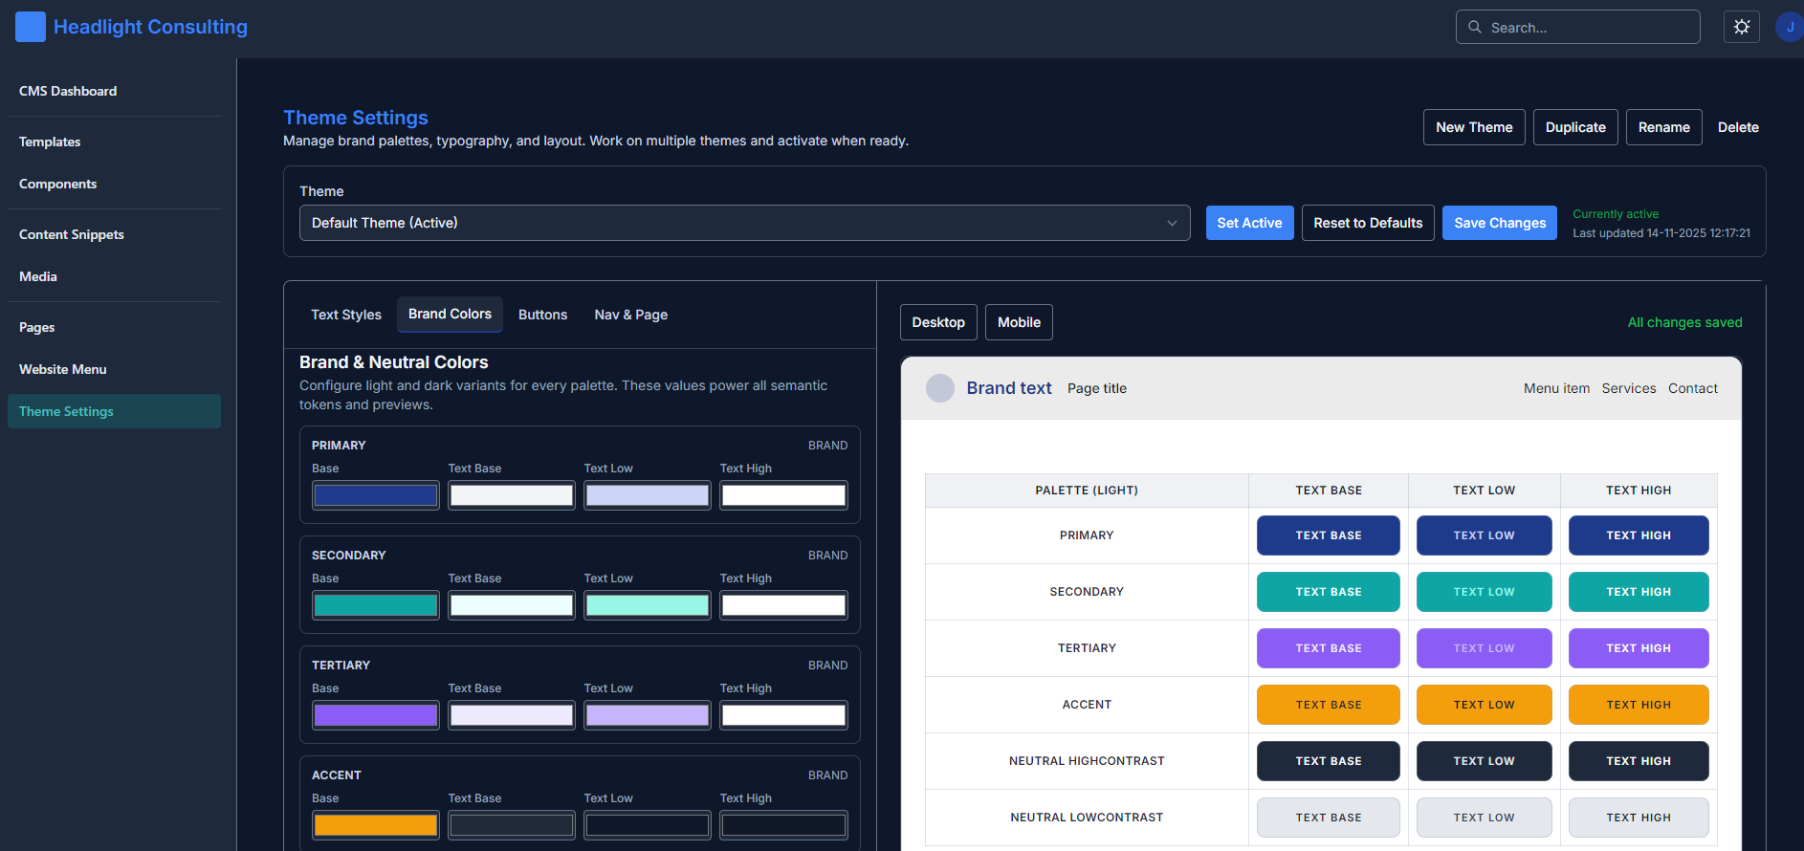The height and width of the screenshot is (851, 1804).
Task: Open the Accent Base orange swatch
Action: tap(375, 825)
